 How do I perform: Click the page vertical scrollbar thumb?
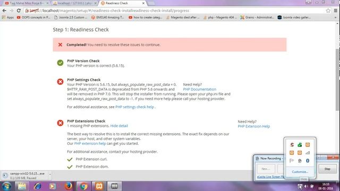(x=338, y=80)
